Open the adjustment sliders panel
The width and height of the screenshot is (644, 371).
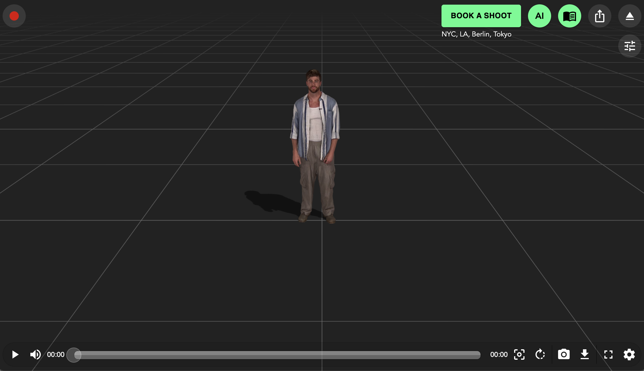(630, 46)
